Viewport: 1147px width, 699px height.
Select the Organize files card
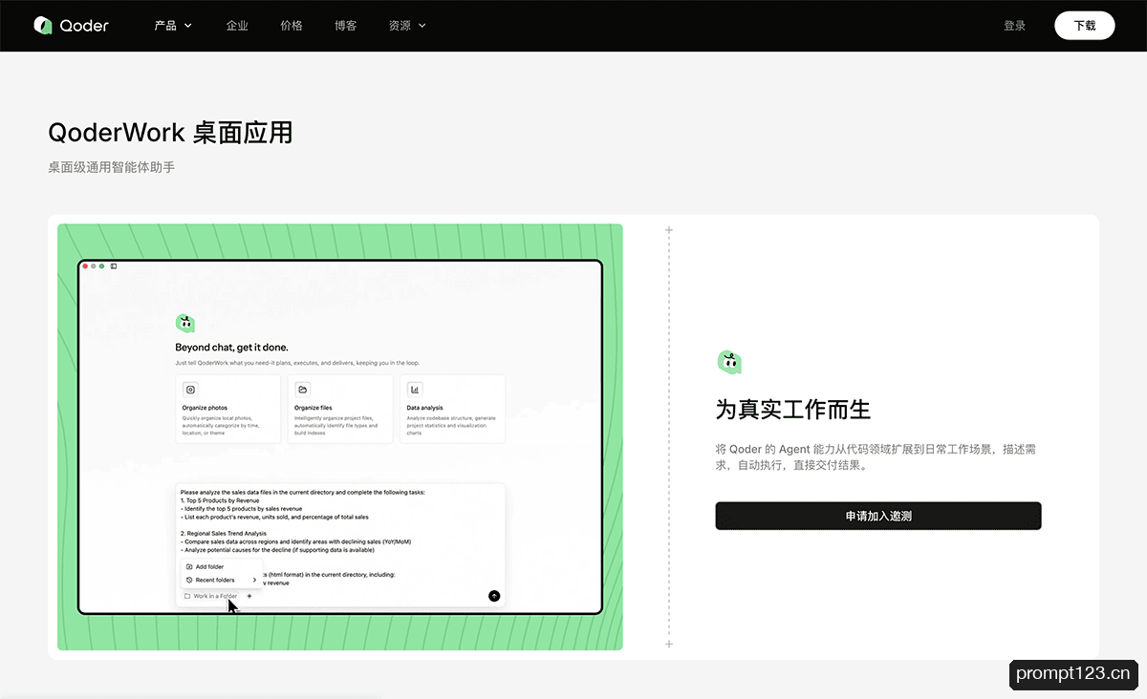(340, 409)
